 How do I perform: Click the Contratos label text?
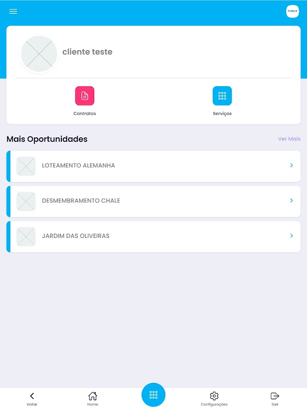(x=84, y=113)
